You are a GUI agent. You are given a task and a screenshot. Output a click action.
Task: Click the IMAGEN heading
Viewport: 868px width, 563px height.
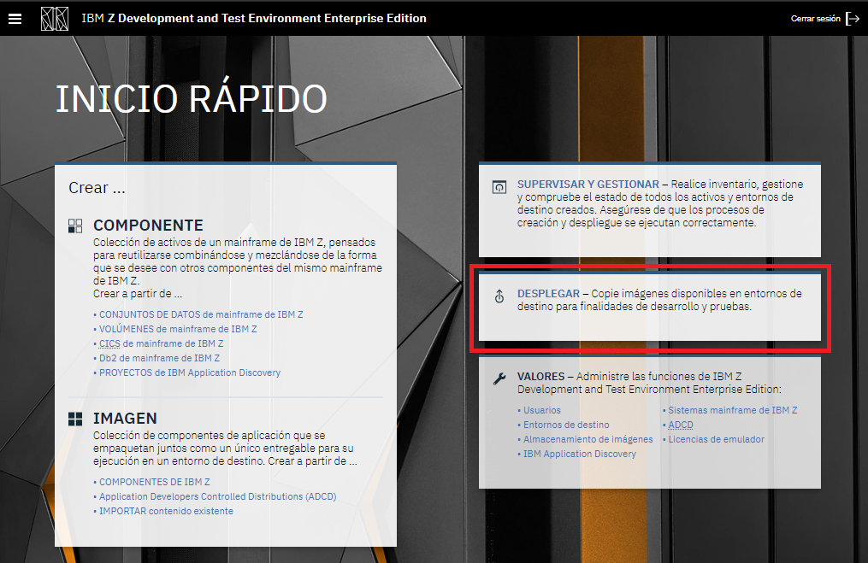[125, 419]
